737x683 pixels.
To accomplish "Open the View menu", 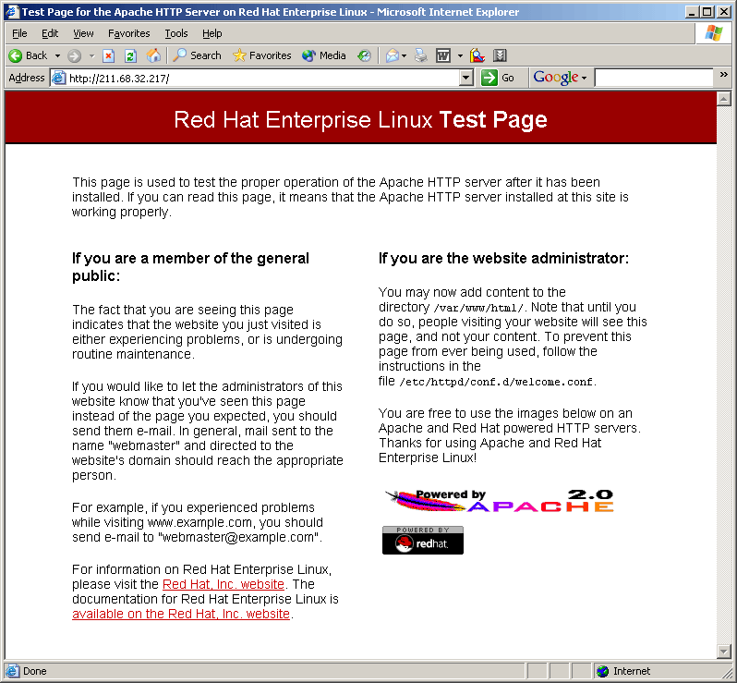I will click(83, 33).
